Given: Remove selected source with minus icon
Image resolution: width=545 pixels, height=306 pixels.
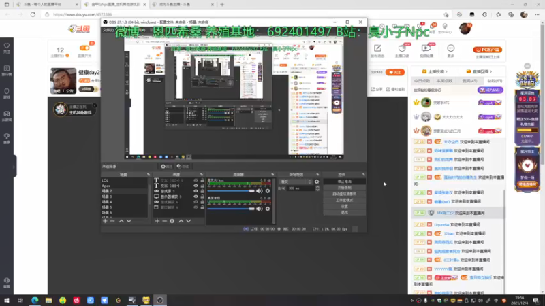Looking at the screenshot, I should [x=164, y=221].
